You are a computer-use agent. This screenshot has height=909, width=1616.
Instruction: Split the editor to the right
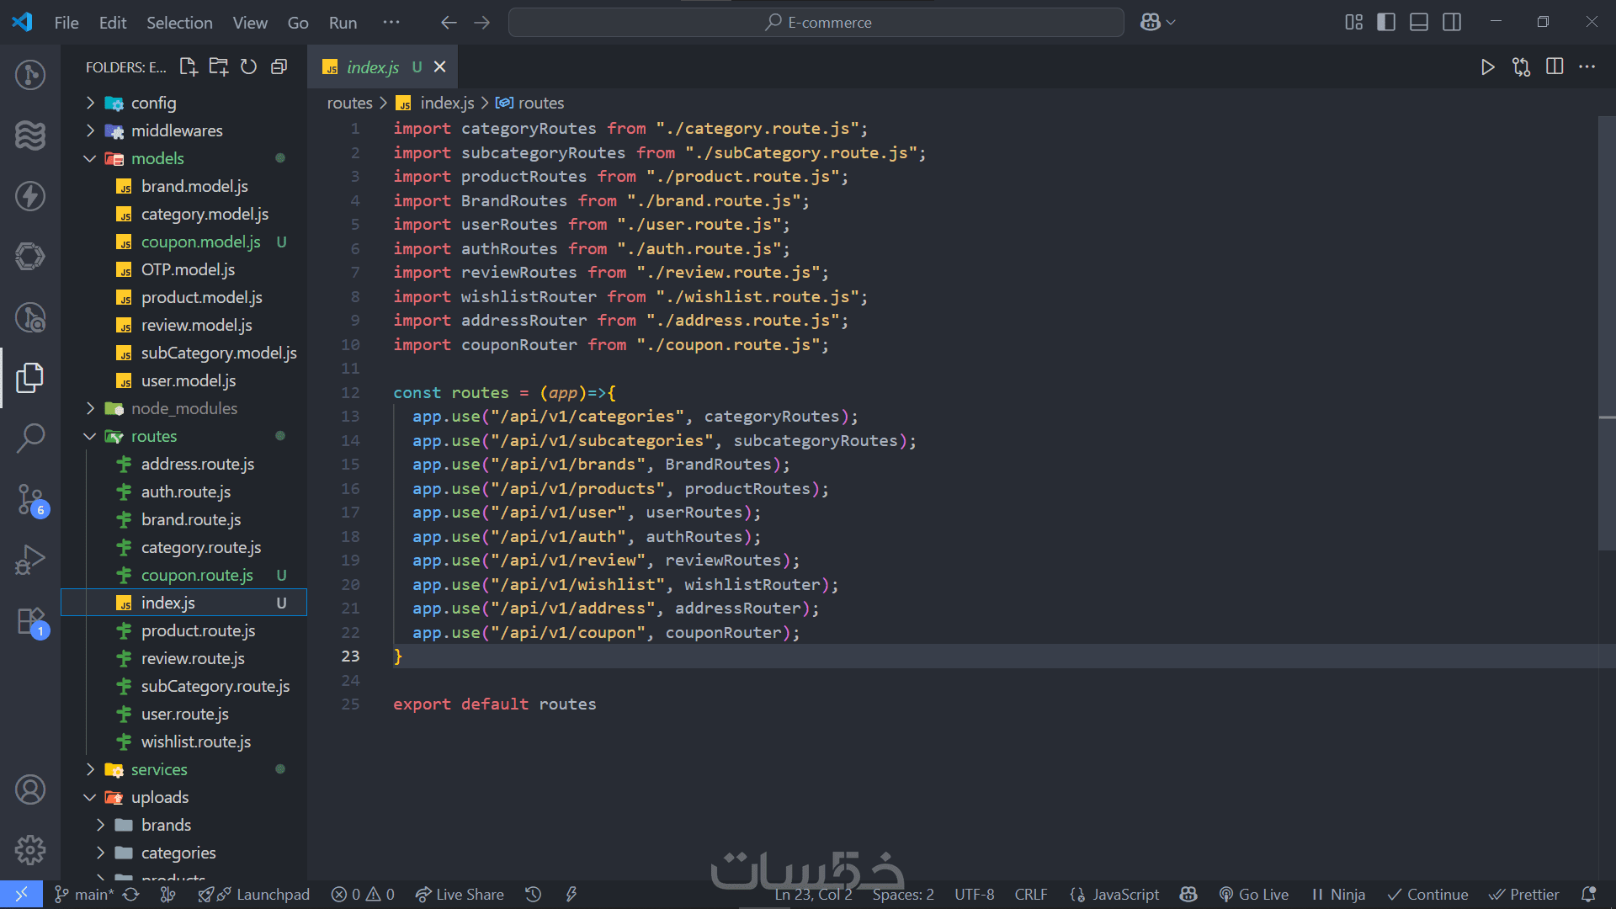click(1555, 67)
